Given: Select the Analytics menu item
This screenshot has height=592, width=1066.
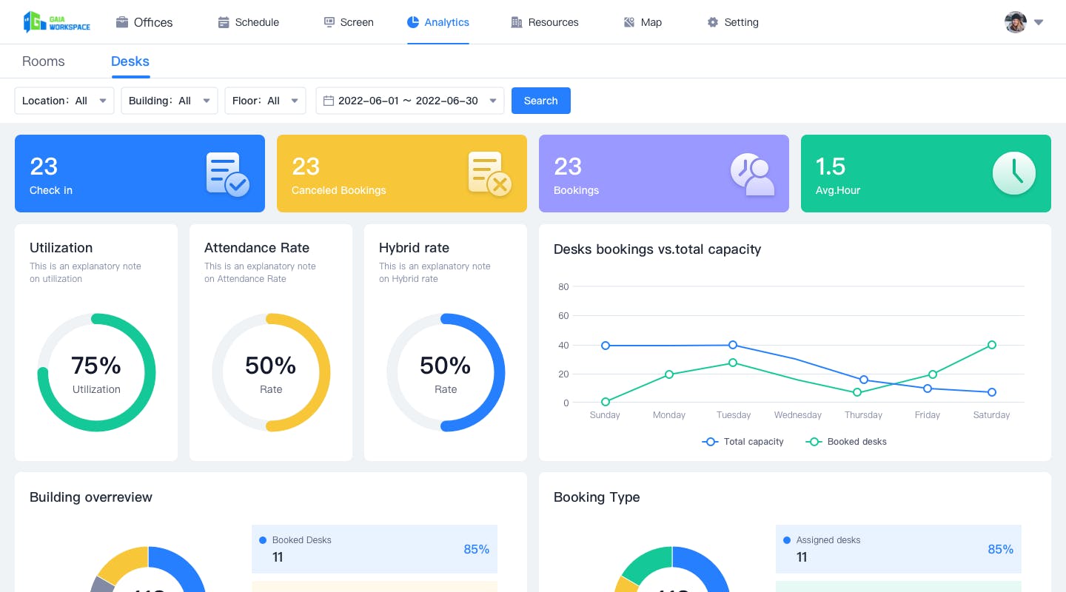Looking at the screenshot, I should click(x=438, y=22).
